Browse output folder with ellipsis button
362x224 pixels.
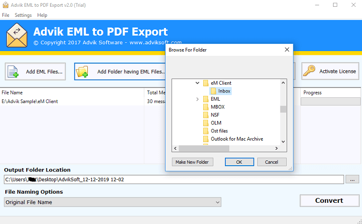point(352,180)
